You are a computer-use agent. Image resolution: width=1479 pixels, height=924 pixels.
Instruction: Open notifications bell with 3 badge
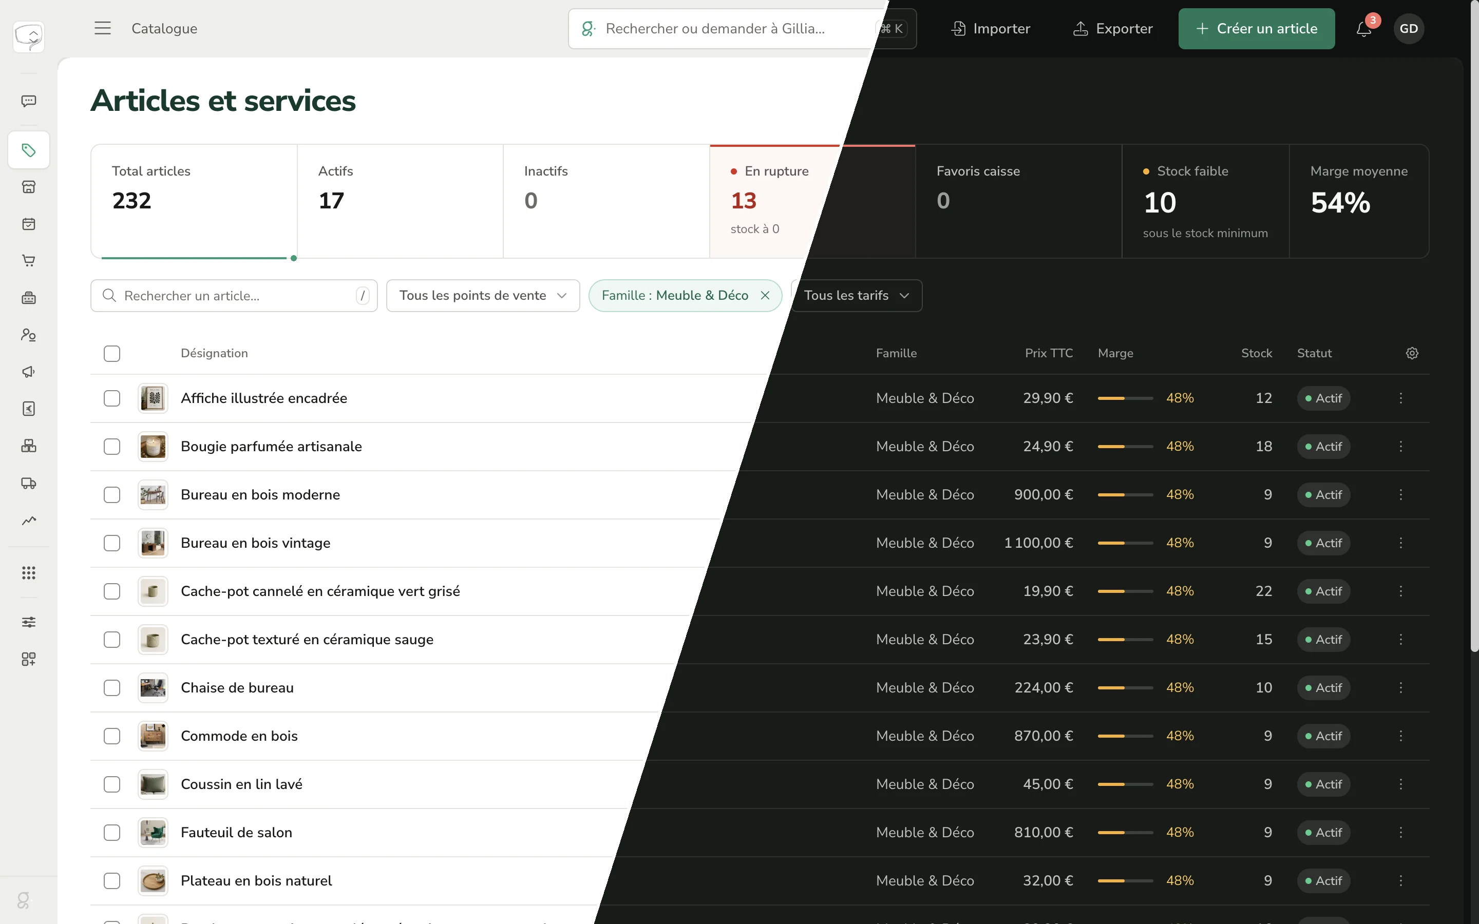pyautogui.click(x=1364, y=28)
